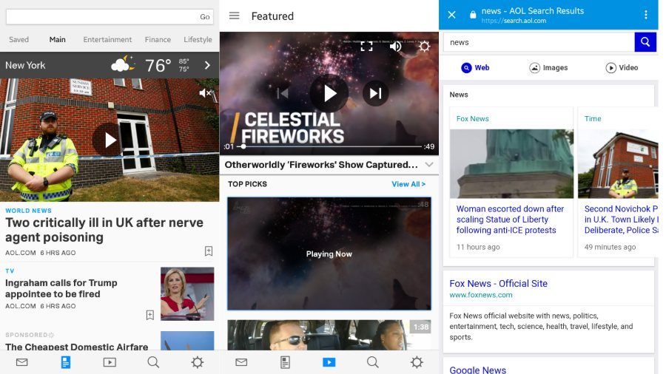
Task: Open the 1:38 car video thumbnail
Action: pos(329,335)
